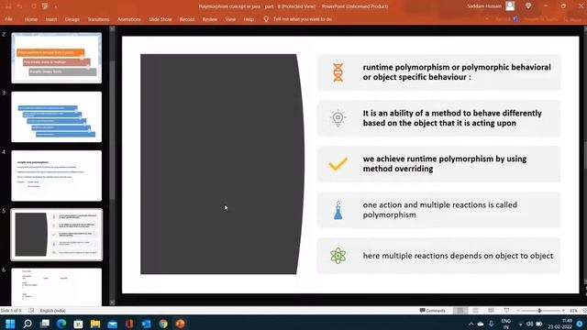Screen dimensions: 587x330
Task: Adjust the zoom slider handle
Action: click(539, 311)
